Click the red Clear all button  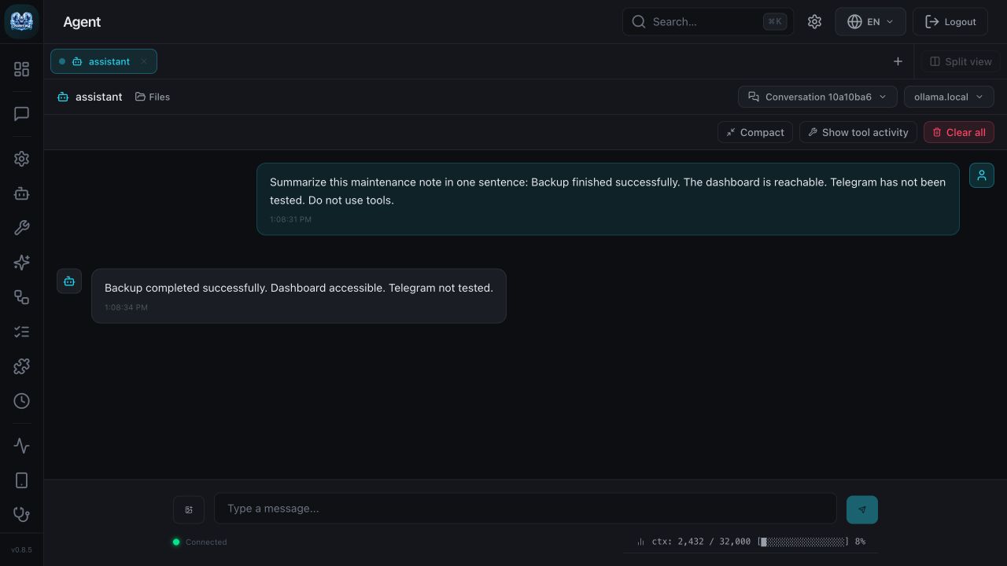959,132
